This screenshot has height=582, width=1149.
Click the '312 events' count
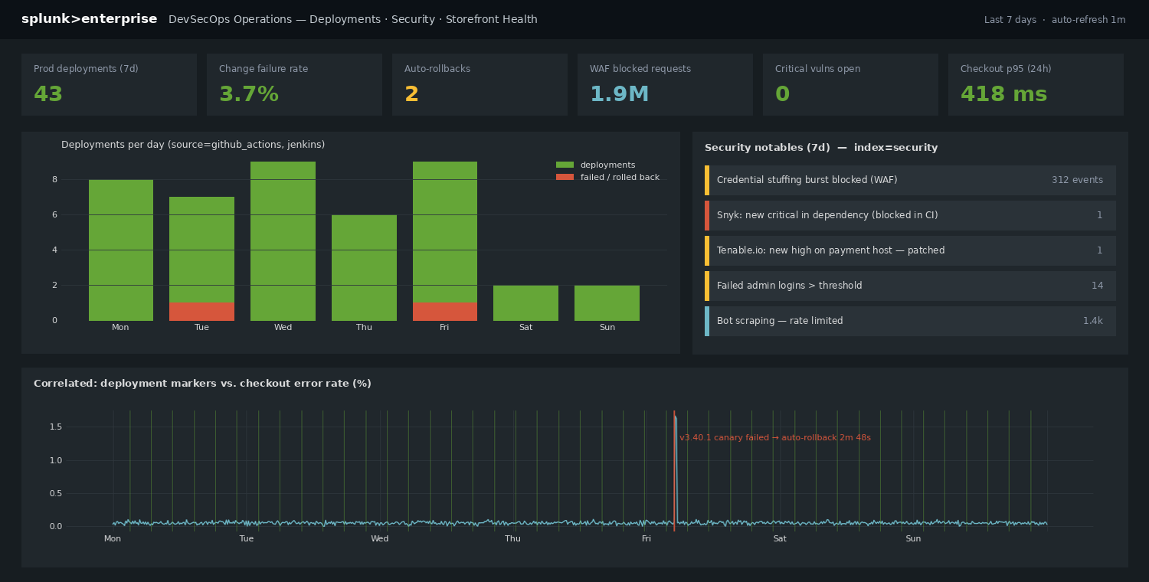point(1077,180)
